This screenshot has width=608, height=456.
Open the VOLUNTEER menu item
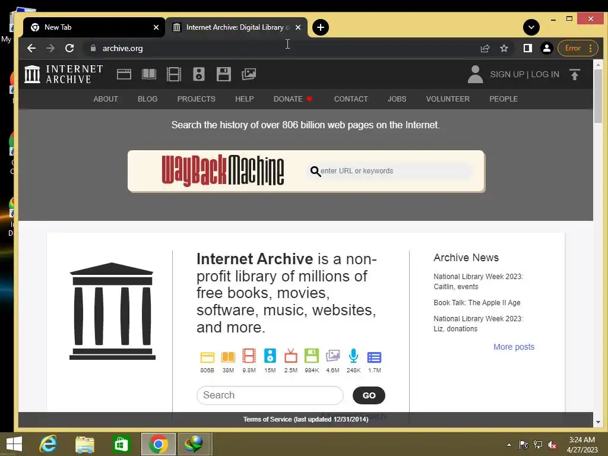(448, 99)
